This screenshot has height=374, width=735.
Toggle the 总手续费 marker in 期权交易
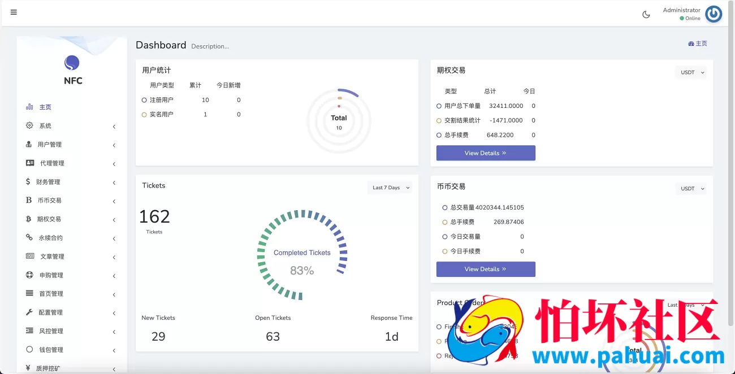coord(439,135)
